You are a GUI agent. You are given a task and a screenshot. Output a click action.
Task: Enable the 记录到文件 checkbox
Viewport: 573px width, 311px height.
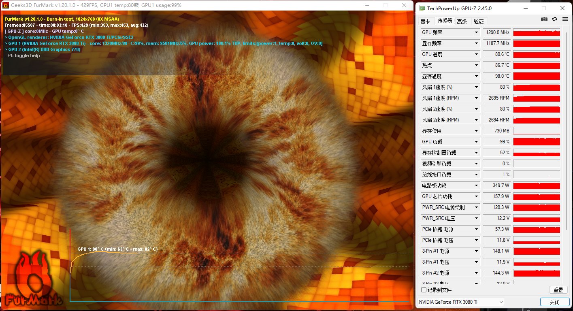tap(424, 290)
